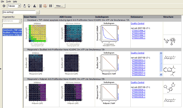
Task: Select Misoprostol x Rolipram list item
Action: coord(12,35)
